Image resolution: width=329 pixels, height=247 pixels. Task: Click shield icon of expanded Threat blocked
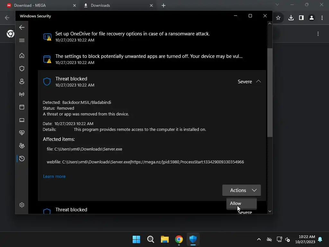pos(47,81)
